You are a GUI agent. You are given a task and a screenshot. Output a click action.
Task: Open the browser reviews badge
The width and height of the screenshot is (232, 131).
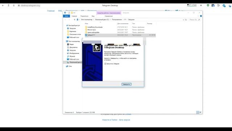pyautogui.click(x=192, y=5)
